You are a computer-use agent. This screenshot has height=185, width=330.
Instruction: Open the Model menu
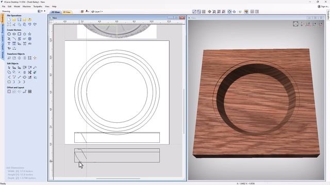click(17, 7)
